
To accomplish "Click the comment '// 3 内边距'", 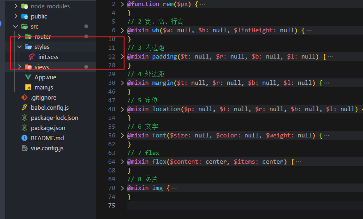I will pyautogui.click(x=146, y=48).
